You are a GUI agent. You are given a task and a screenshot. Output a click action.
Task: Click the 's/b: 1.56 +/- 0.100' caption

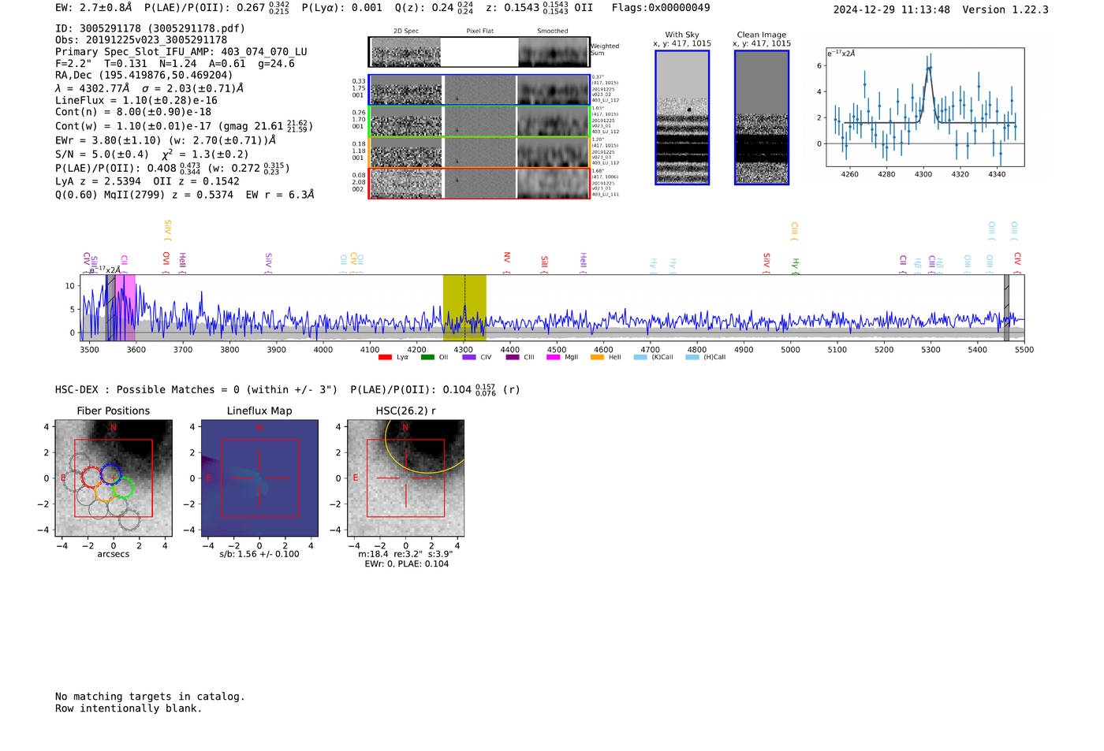[x=259, y=554]
